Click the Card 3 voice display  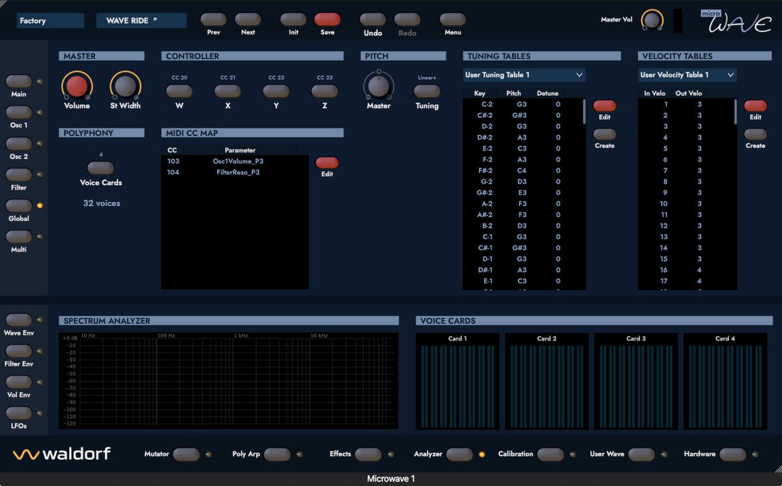pyautogui.click(x=636, y=381)
